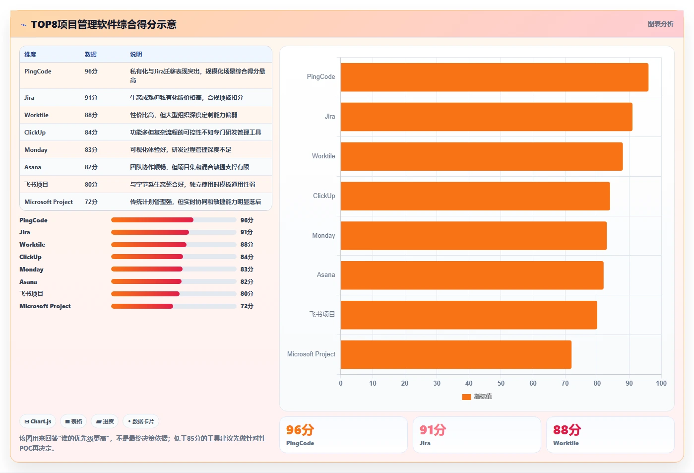Open the 91分 Jira score card
694x473 pixels.
pyautogui.click(x=477, y=435)
